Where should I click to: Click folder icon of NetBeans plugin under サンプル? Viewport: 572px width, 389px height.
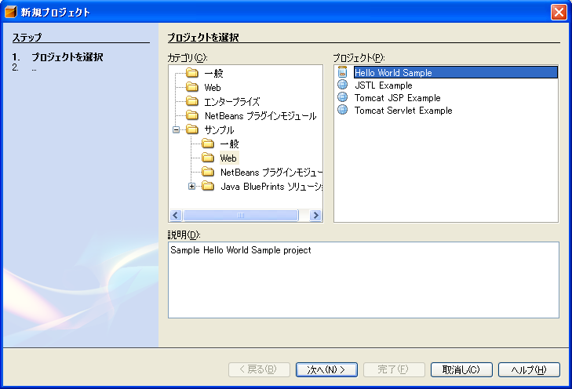click(208, 172)
